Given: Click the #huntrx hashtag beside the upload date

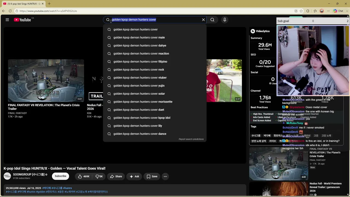Looking at the screenshot, I should pos(68,188).
